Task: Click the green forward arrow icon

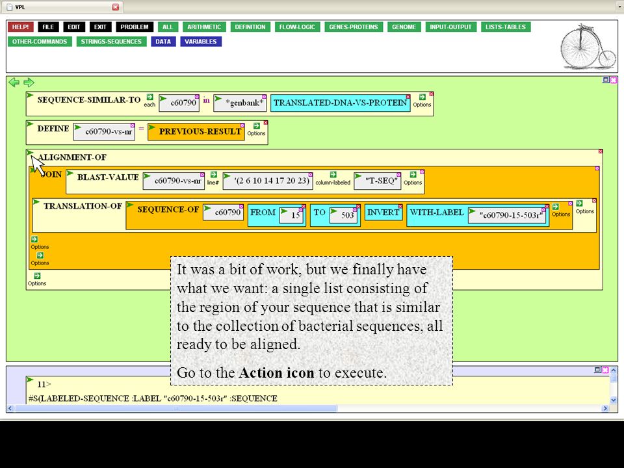Action: [29, 83]
